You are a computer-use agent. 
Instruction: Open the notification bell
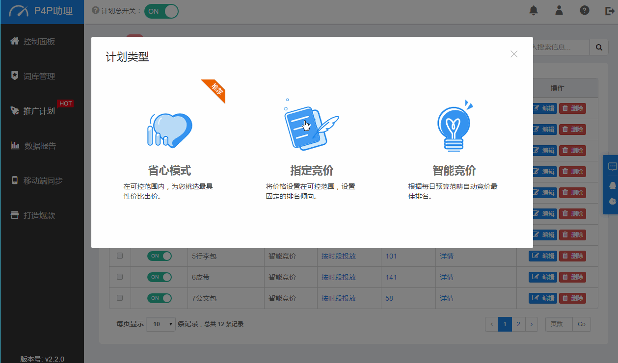point(534,11)
